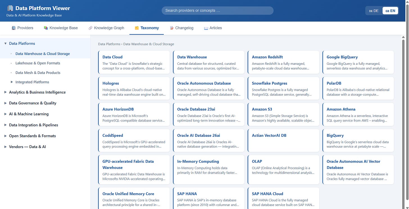The height and width of the screenshot is (209, 409).
Task: Select Data Integration & Pipelines category label
Action: 33,125
